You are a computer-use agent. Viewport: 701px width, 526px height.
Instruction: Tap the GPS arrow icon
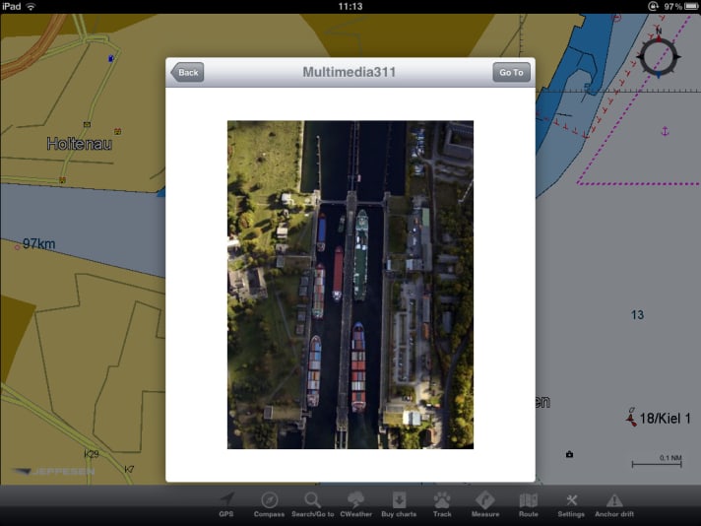tap(226, 500)
